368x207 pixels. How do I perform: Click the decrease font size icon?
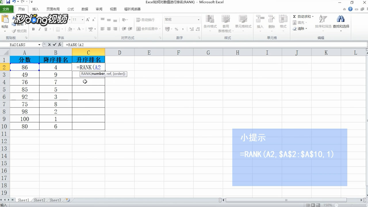tap(94, 20)
